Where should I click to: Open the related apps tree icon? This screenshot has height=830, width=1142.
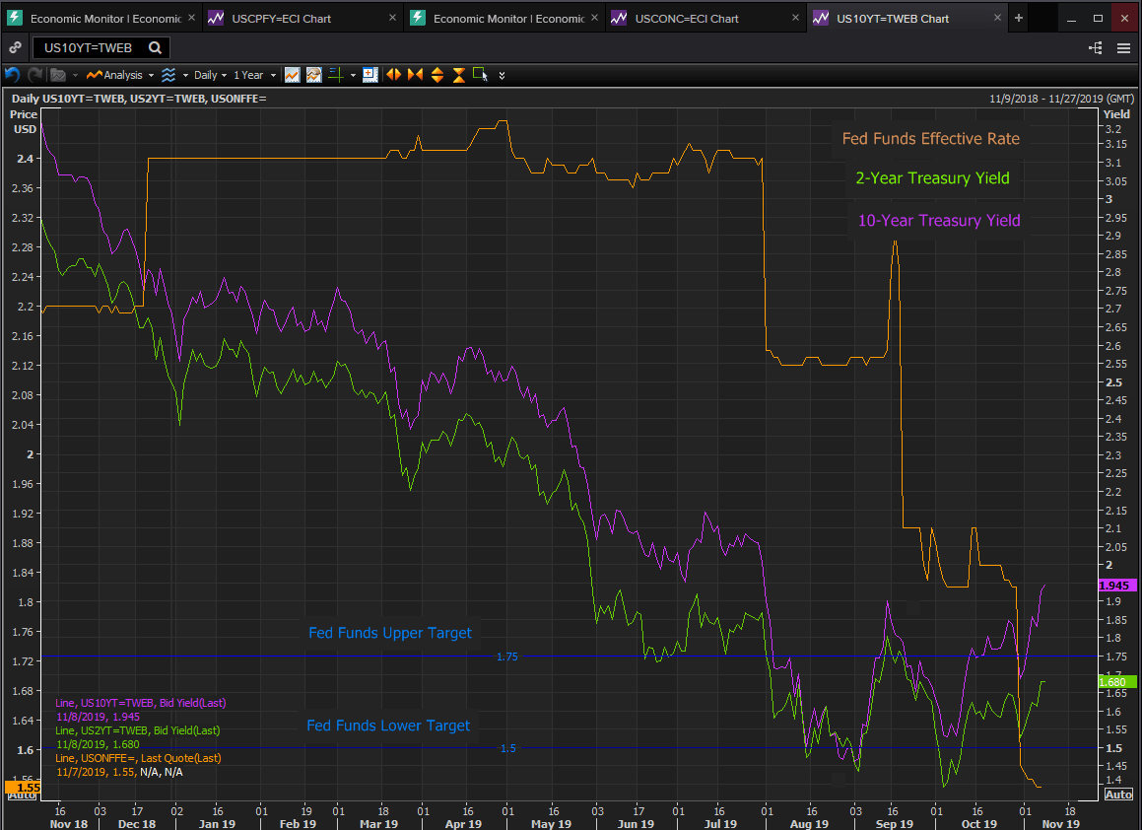[1096, 48]
